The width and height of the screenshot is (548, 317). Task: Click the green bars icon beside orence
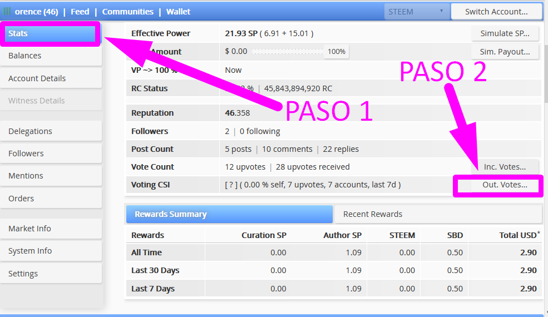7,12
